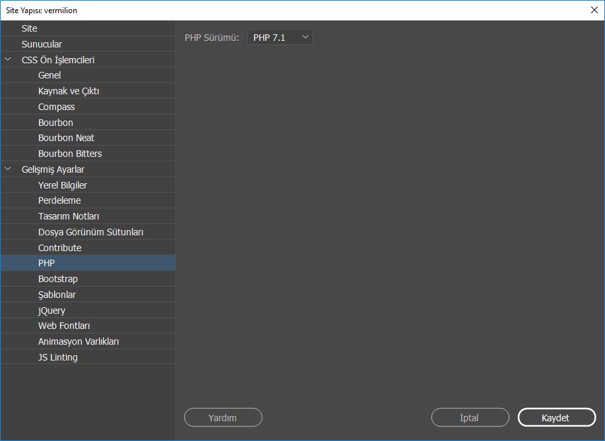Open Bourbon Neat settings
This screenshot has height=441, width=605.
click(88, 138)
